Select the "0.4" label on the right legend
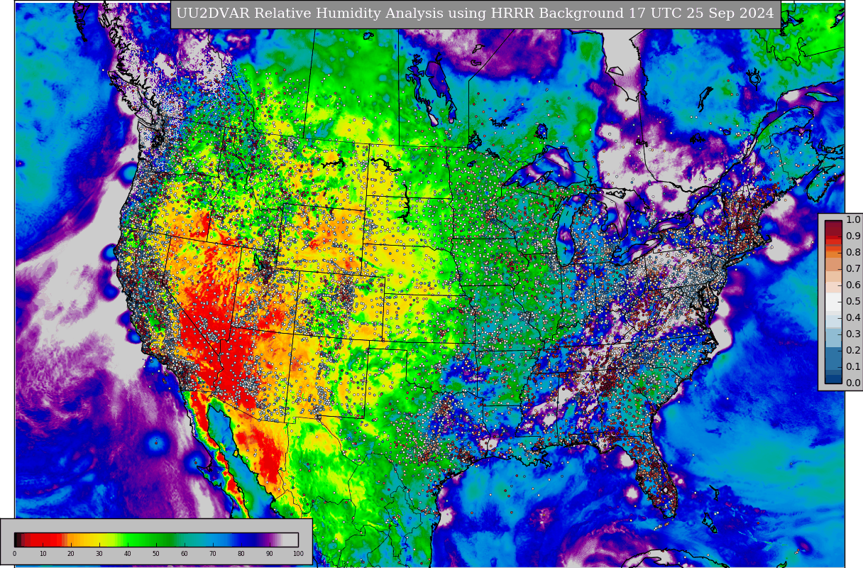 [x=853, y=318]
